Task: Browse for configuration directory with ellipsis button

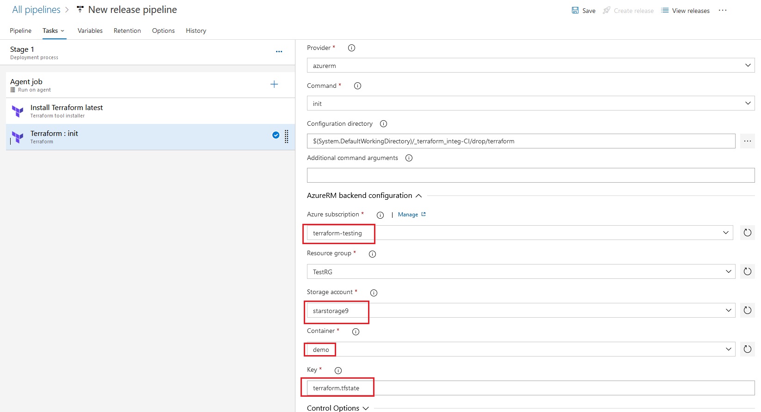Action: [748, 141]
